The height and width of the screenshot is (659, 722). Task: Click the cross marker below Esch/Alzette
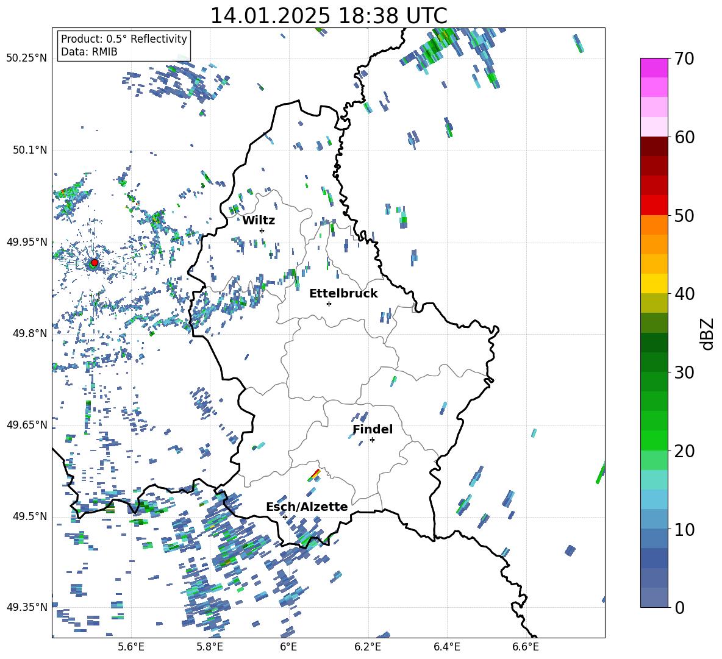[285, 517]
